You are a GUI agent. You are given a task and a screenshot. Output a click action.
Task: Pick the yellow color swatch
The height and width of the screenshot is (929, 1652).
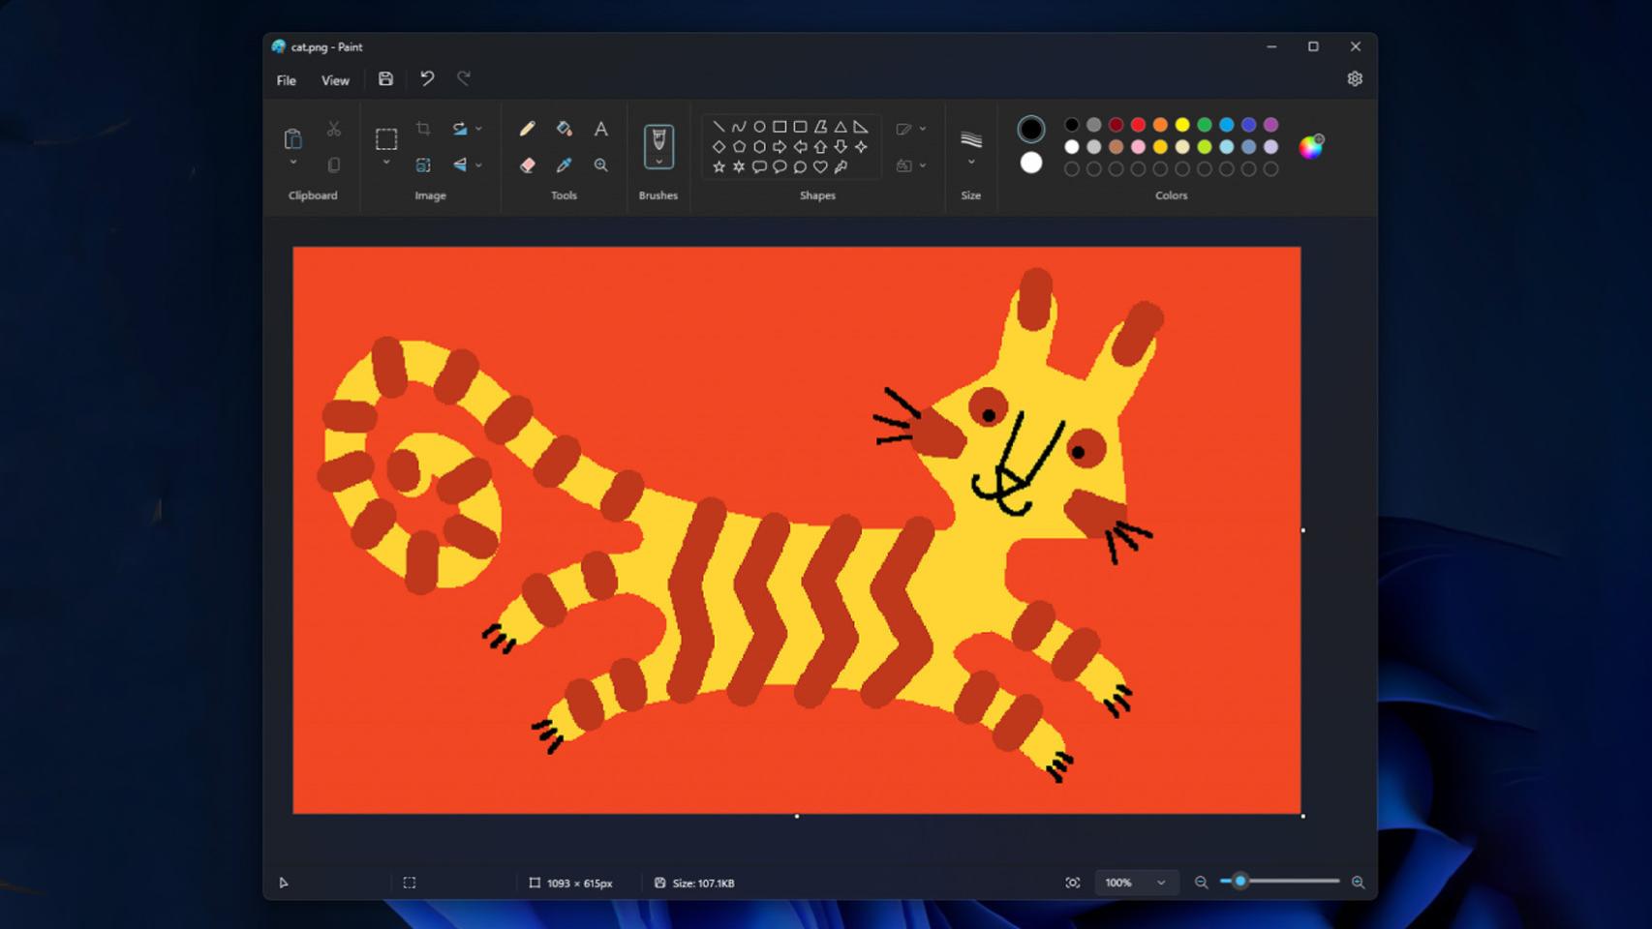click(x=1182, y=125)
